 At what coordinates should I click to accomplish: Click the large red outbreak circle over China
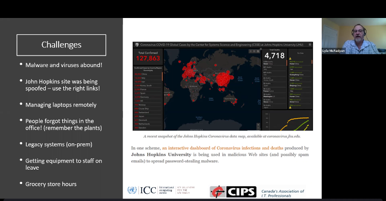click(x=223, y=79)
